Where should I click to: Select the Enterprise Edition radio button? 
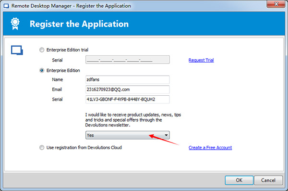[x=42, y=71]
